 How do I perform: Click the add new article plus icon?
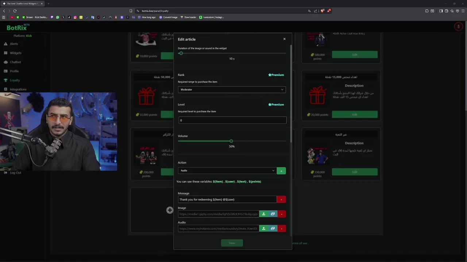[x=170, y=210]
